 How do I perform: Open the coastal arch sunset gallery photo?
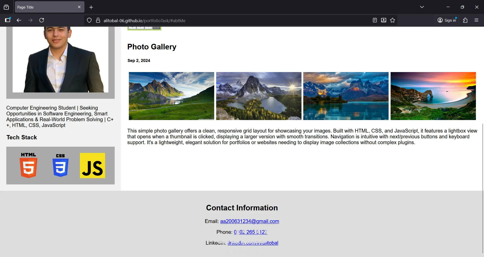[x=433, y=96]
